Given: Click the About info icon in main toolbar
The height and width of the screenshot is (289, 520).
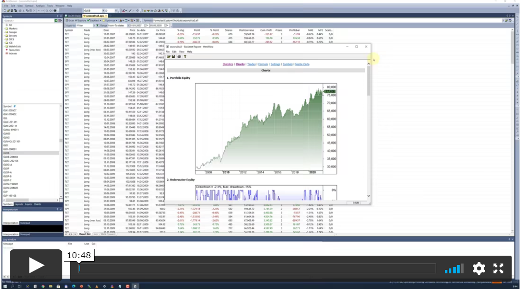Looking at the screenshot, I should coord(55,11).
